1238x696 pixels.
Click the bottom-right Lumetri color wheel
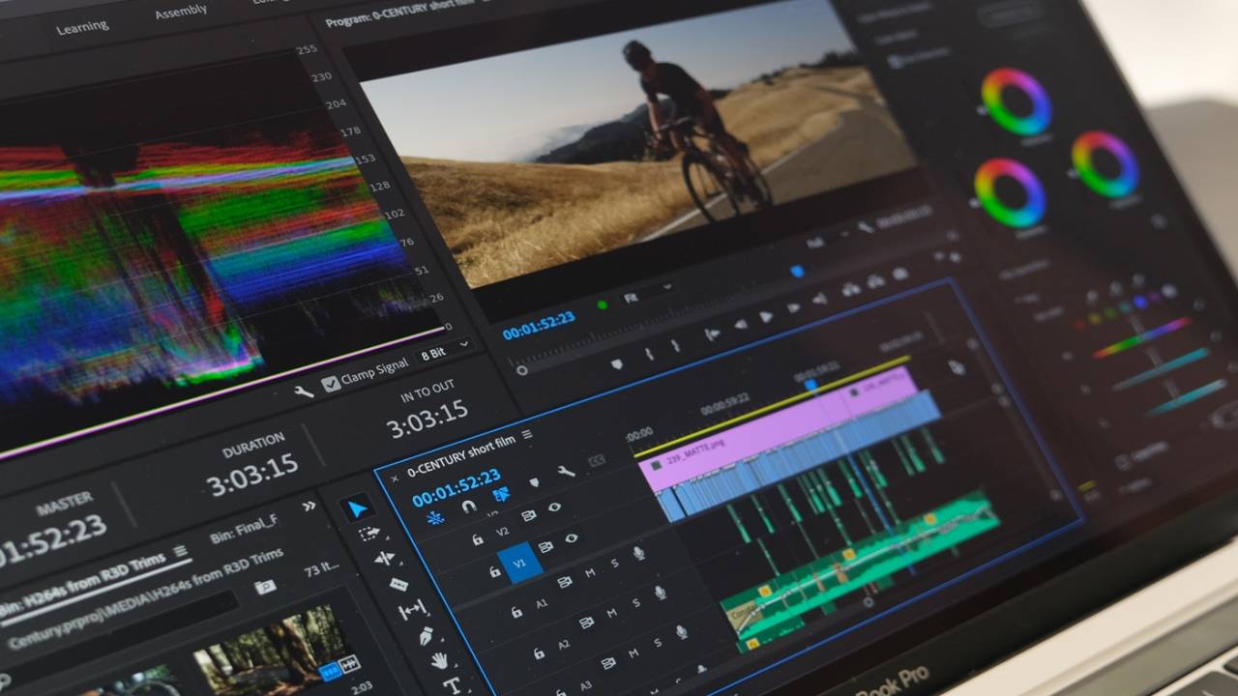click(x=1105, y=164)
